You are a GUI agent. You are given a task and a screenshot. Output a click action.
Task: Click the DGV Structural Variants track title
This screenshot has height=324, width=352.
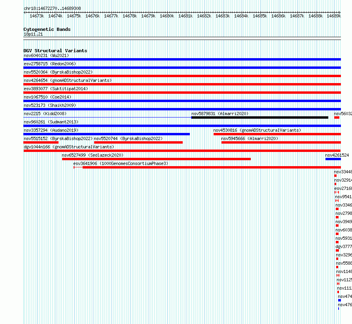click(55, 51)
